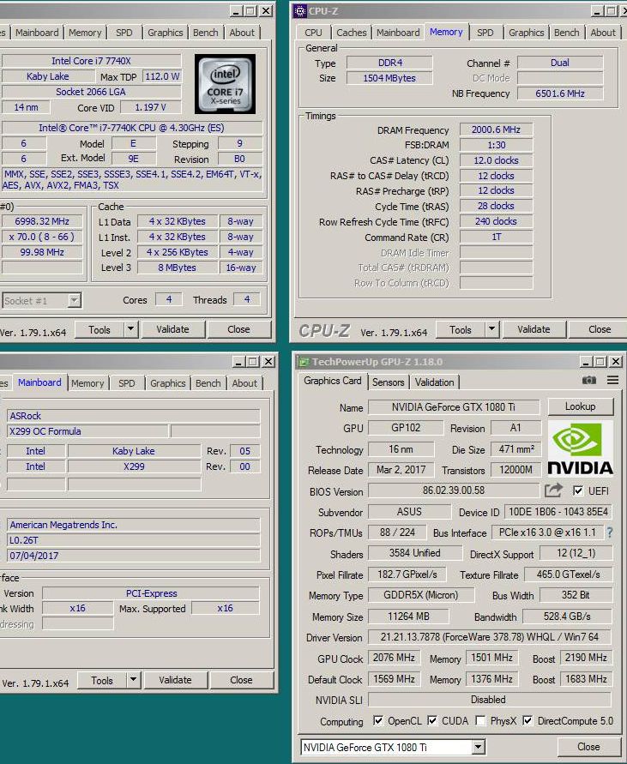Click the NVIDIA logo in GPU-Z
Viewport: 627px width, 764px height.
[581, 448]
